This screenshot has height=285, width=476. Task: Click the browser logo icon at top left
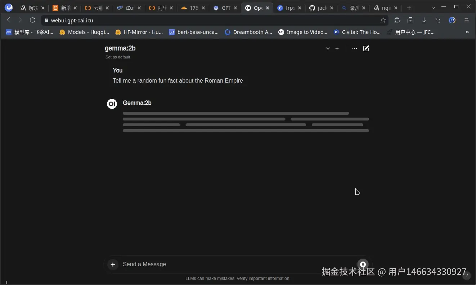pyautogui.click(x=9, y=8)
